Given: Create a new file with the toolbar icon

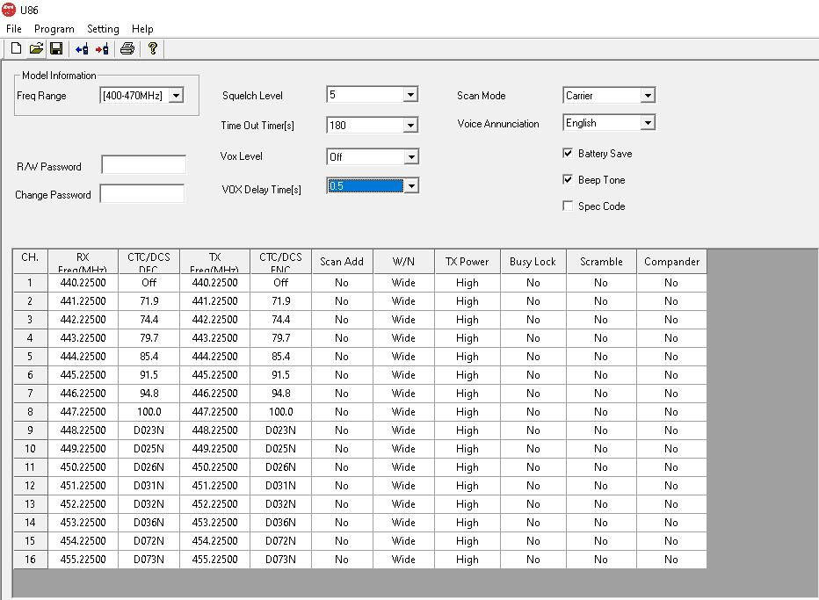Looking at the screenshot, I should click(x=16, y=48).
